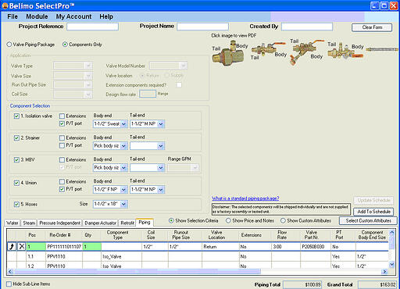400x289 pixels.
Task: Click the table horizontal scrollbar
Action: [x=137, y=272]
